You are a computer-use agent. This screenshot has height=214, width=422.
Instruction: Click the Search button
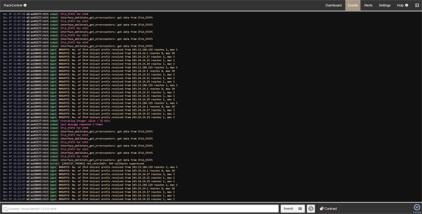pos(288,209)
